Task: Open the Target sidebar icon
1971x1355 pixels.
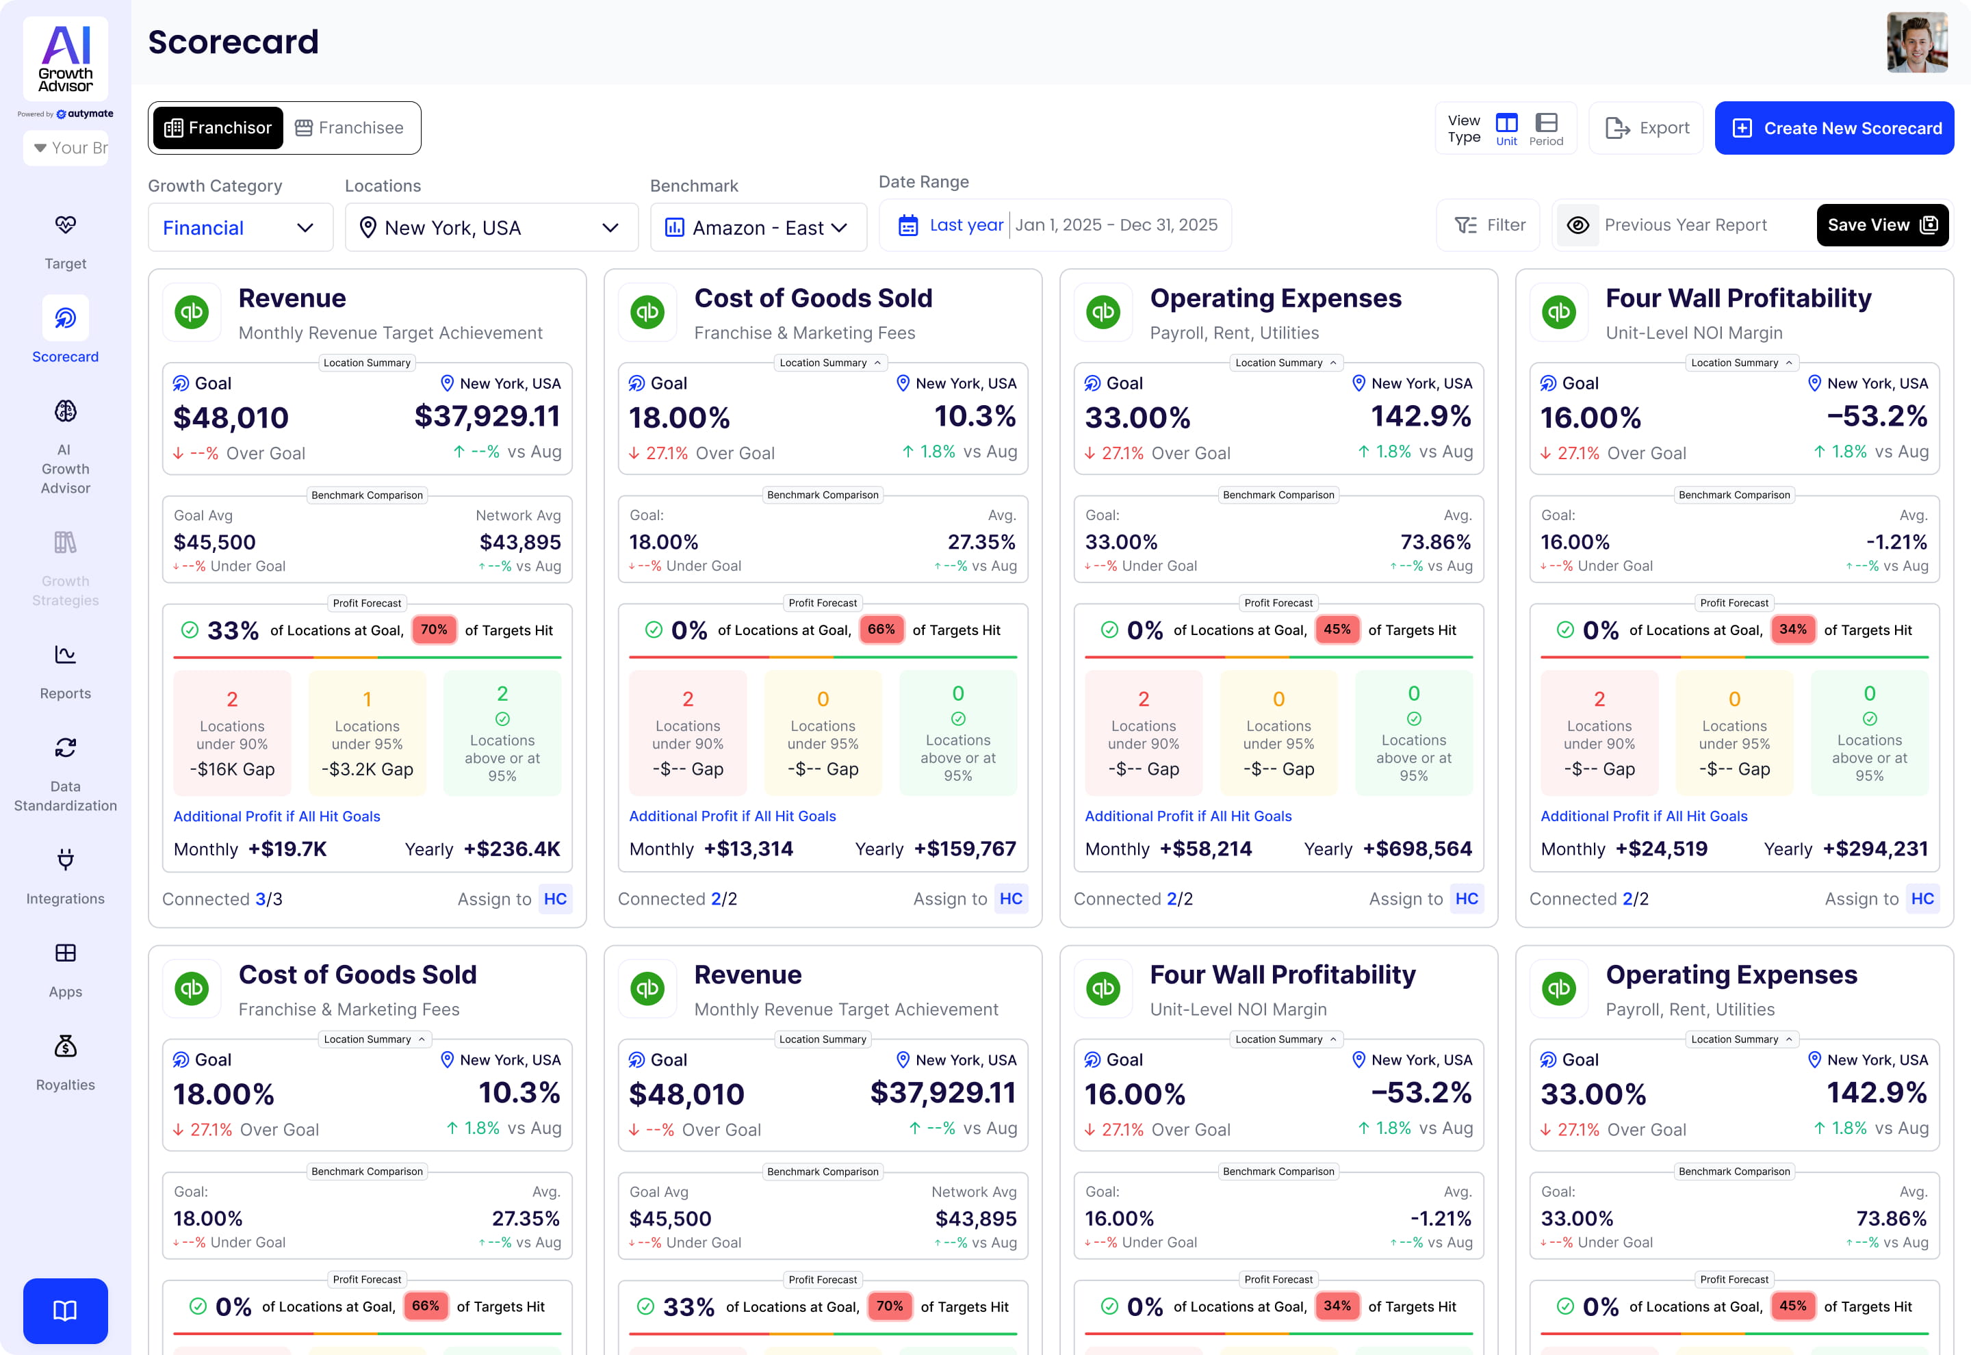Action: pos(66,225)
